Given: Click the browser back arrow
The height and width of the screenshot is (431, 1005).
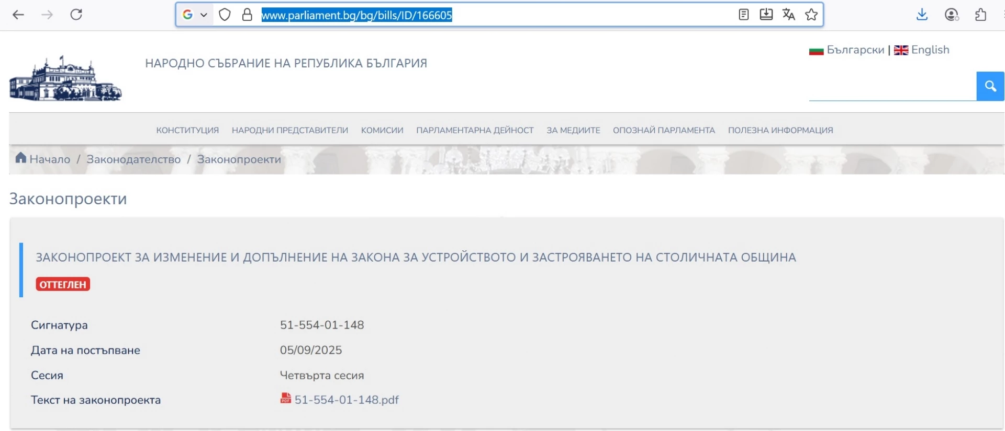Looking at the screenshot, I should click(18, 15).
